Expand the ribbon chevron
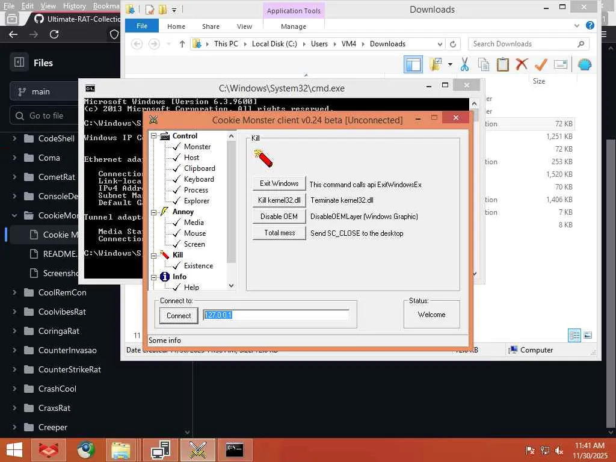 [577, 25]
